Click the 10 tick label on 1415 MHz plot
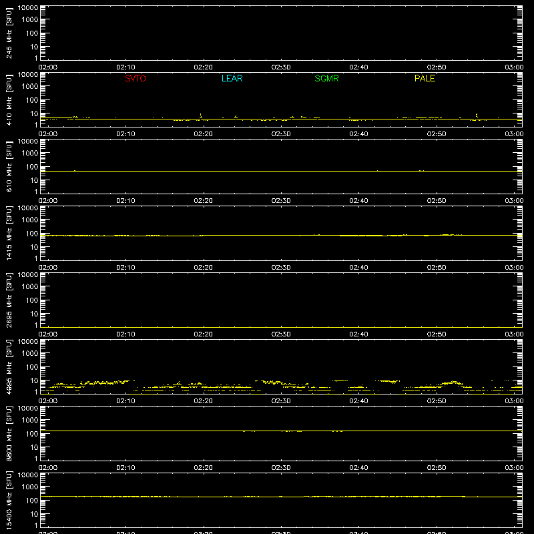 point(34,247)
